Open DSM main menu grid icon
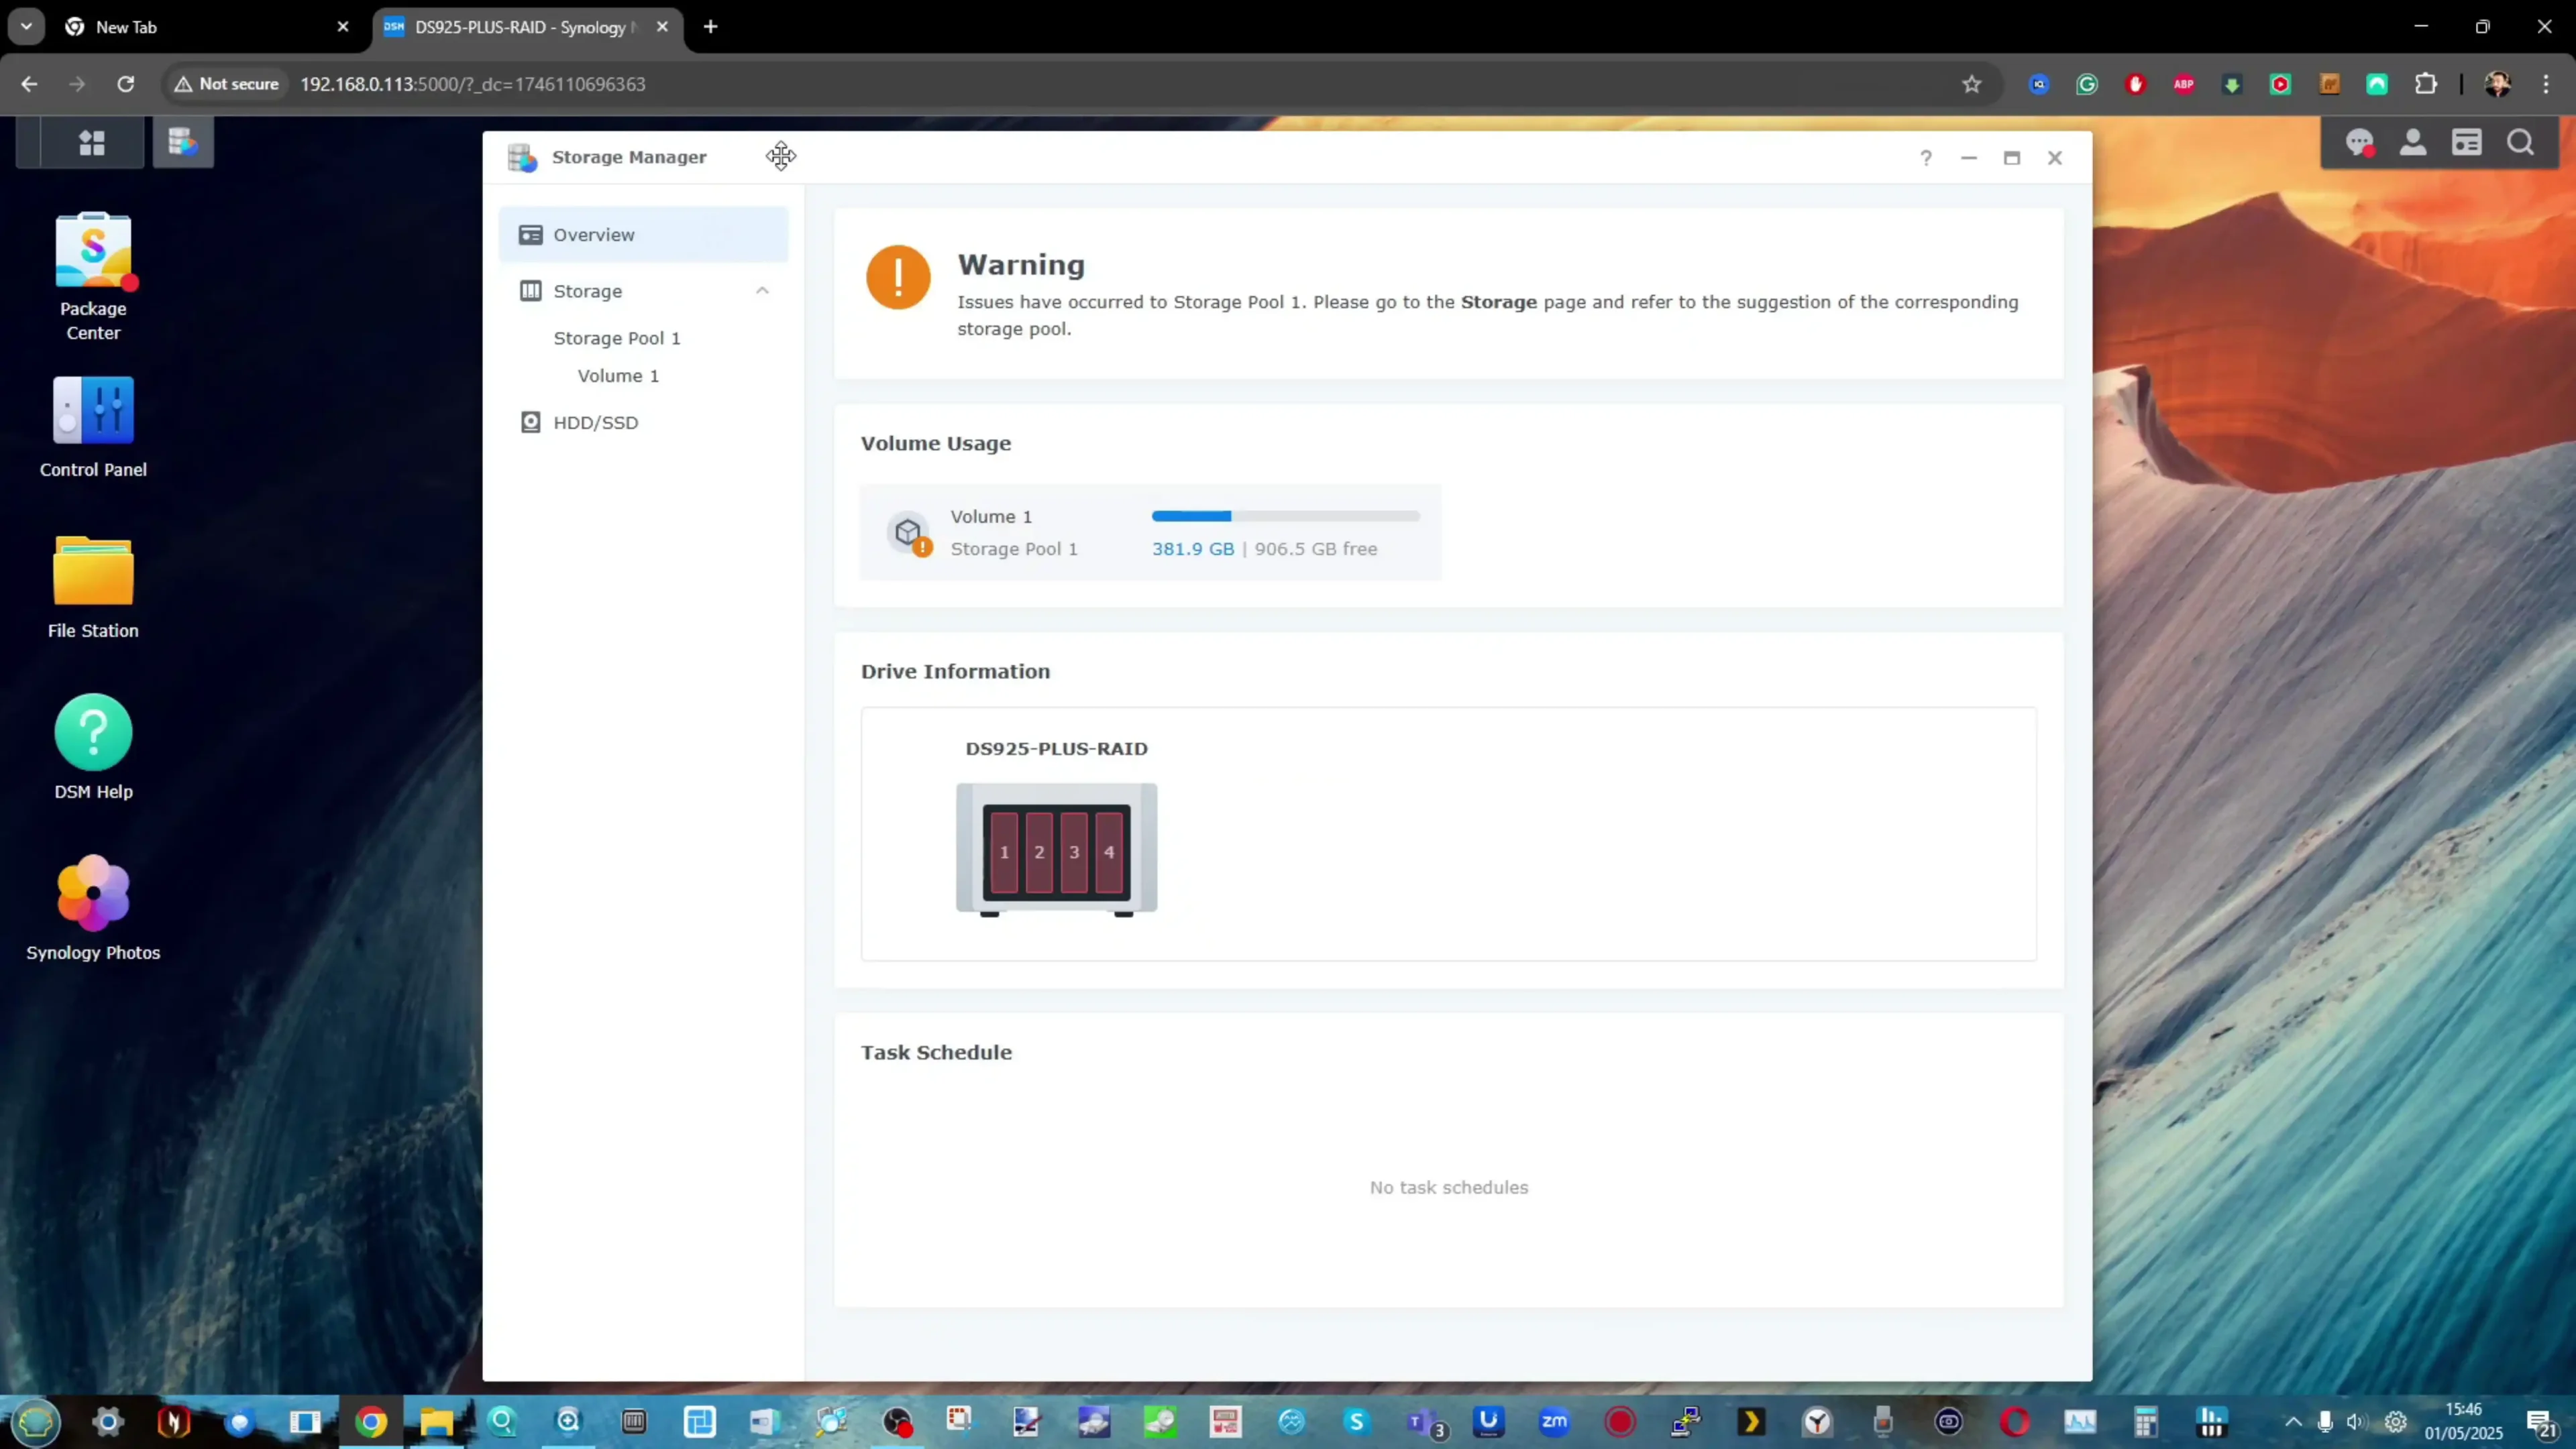Image resolution: width=2576 pixels, height=1449 pixels. [92, 143]
